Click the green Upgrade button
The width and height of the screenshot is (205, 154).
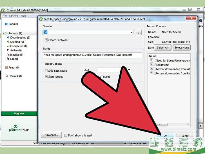click(19, 114)
